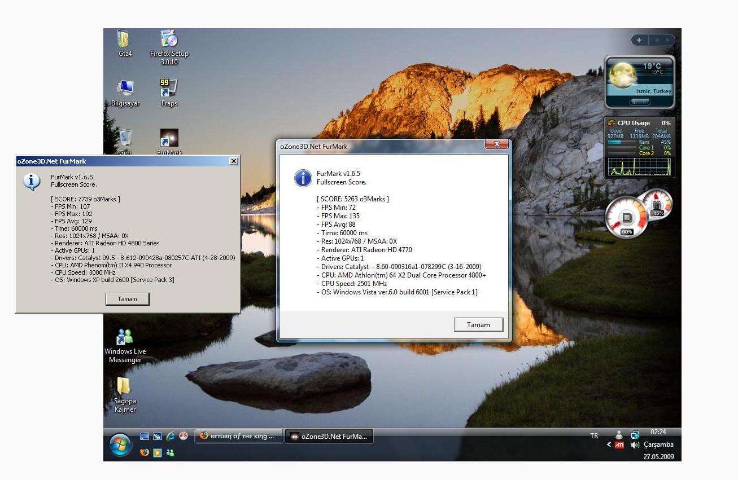Launch the media player Quick Launch icon
This screenshot has height=480, width=738.
(x=158, y=452)
